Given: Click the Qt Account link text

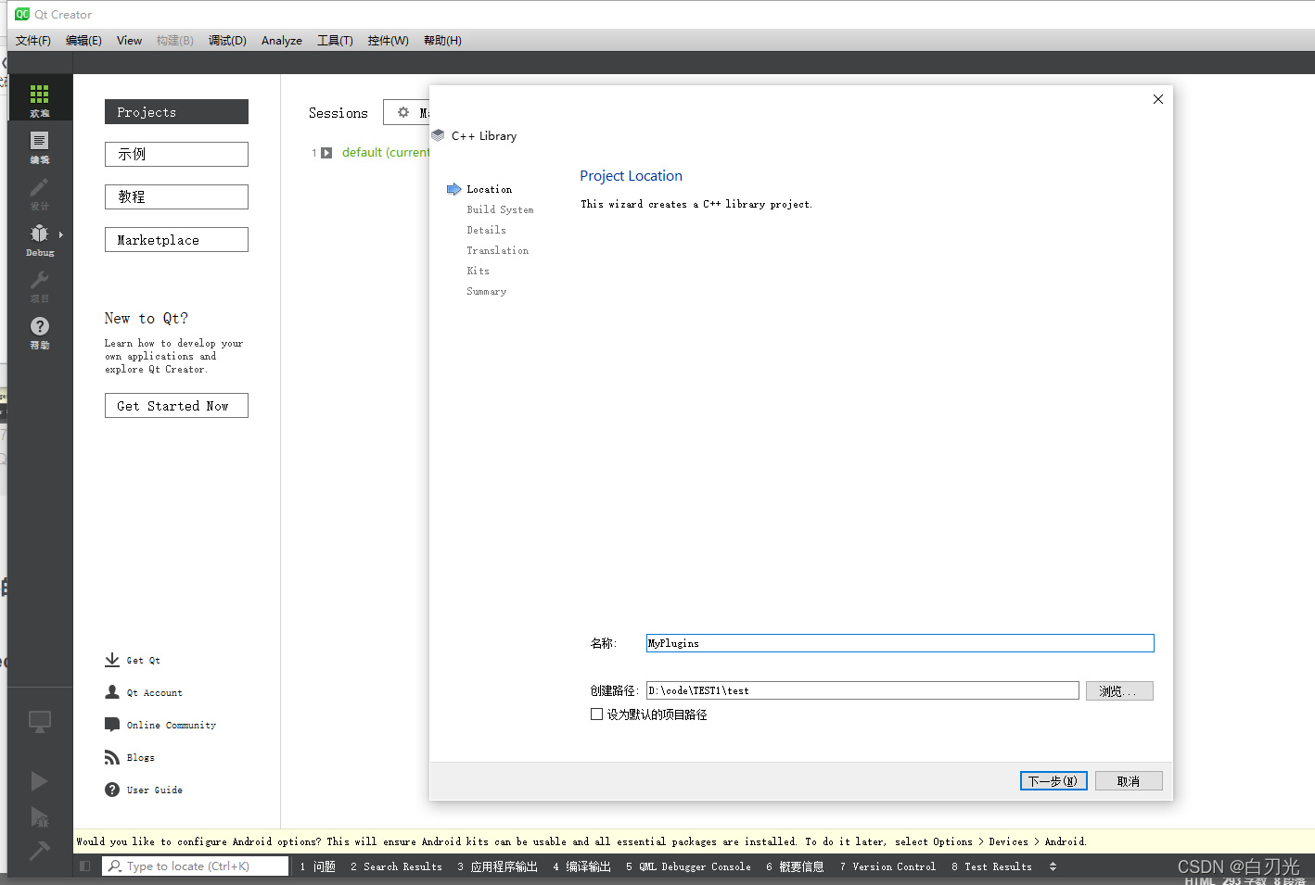Looking at the screenshot, I should coord(155,693).
